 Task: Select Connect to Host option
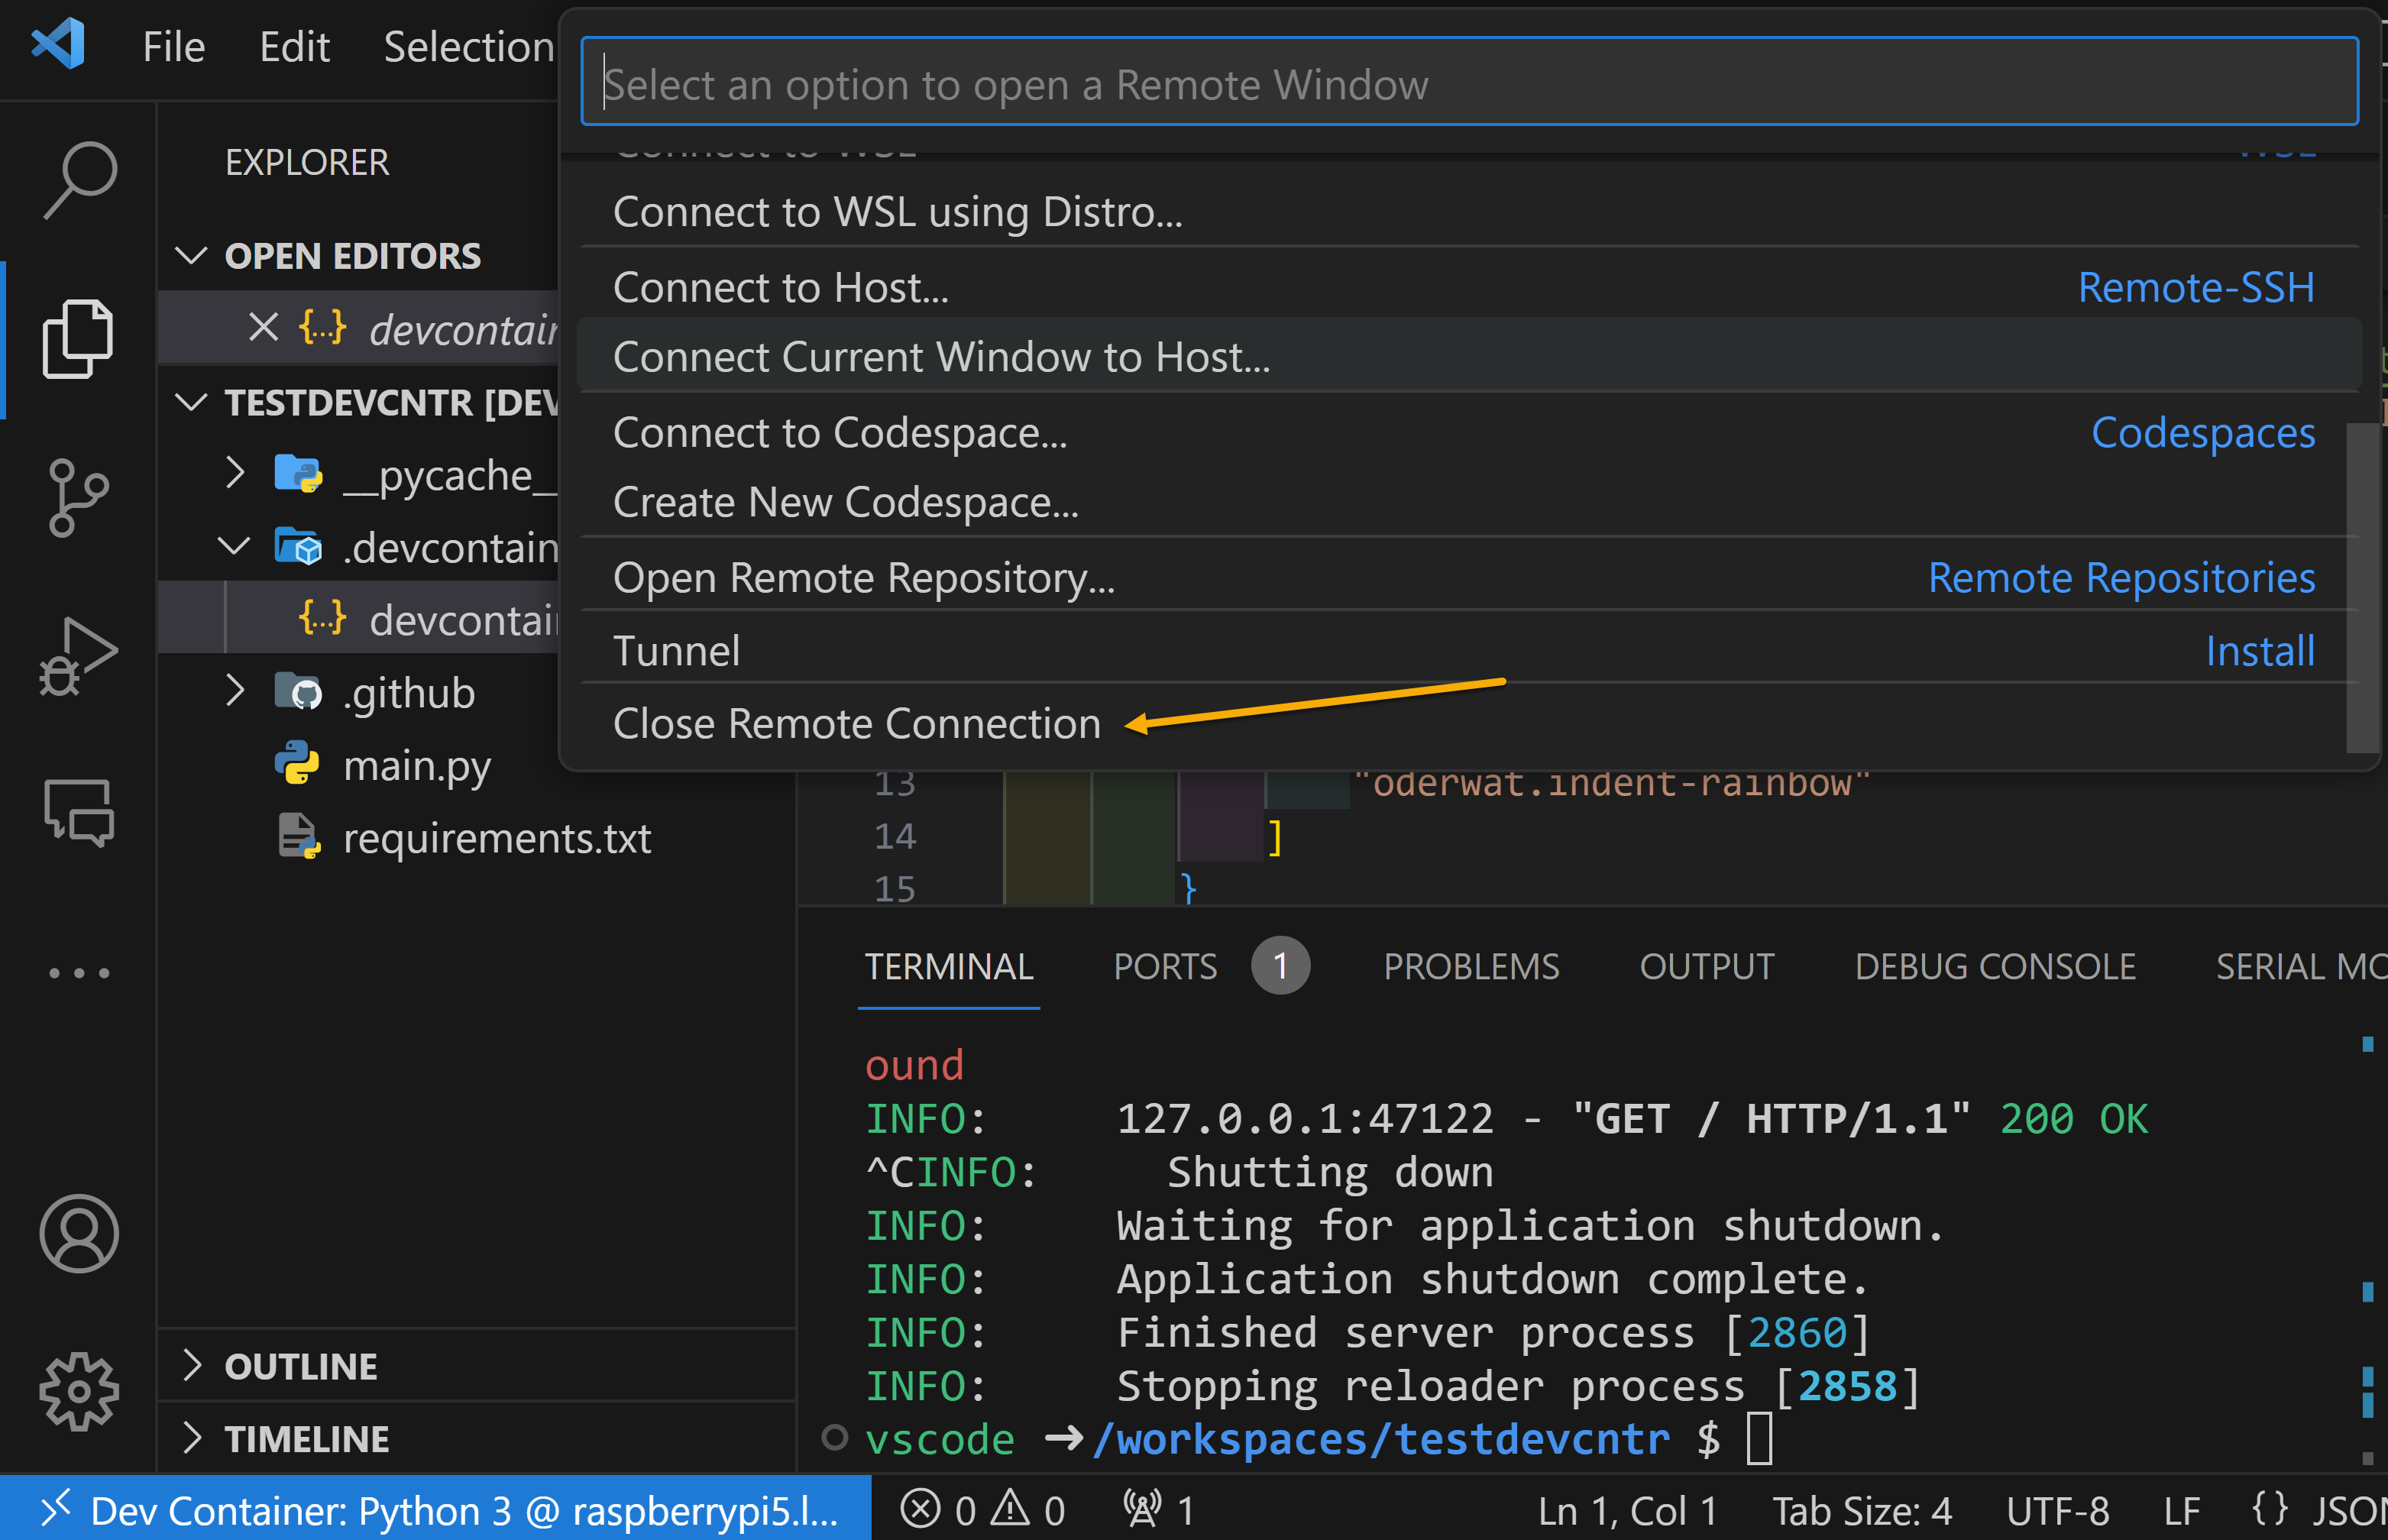pyautogui.click(x=1469, y=287)
